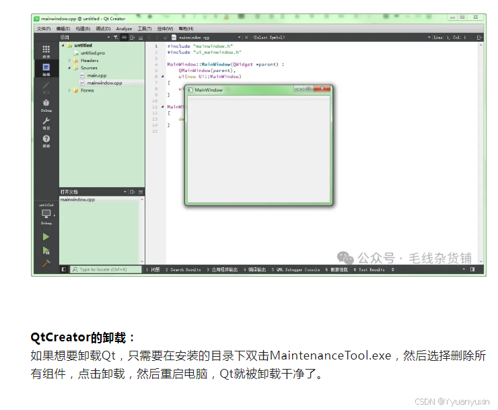Image resolution: width=498 pixels, height=410 pixels.
Task: Show the Test Results pane
Action: (369, 269)
